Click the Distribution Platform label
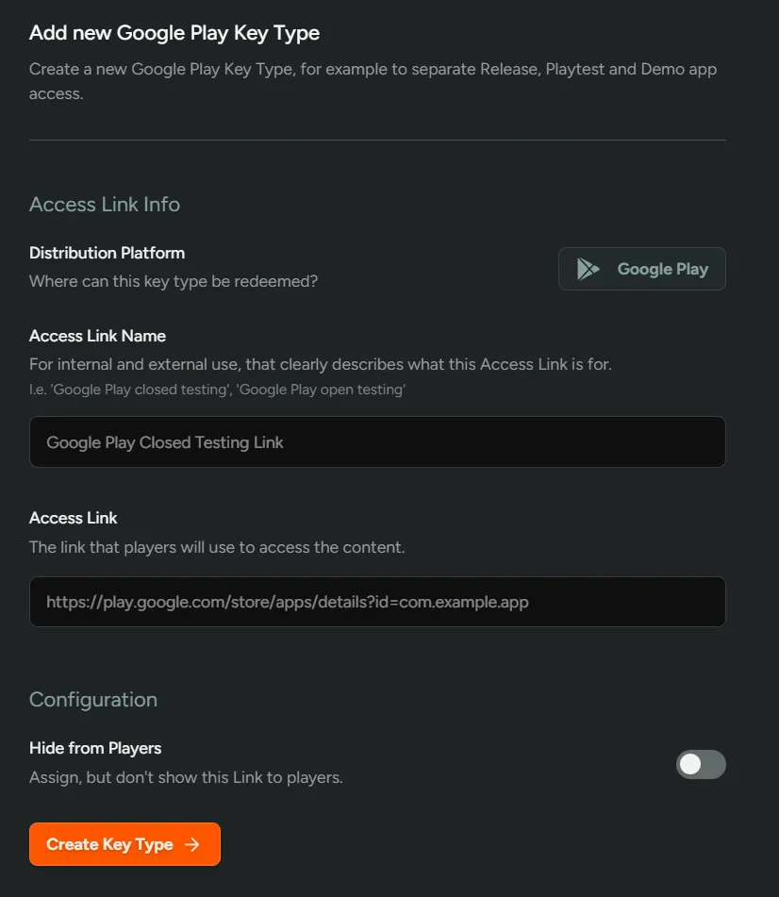This screenshot has height=897, width=779. coord(107,253)
